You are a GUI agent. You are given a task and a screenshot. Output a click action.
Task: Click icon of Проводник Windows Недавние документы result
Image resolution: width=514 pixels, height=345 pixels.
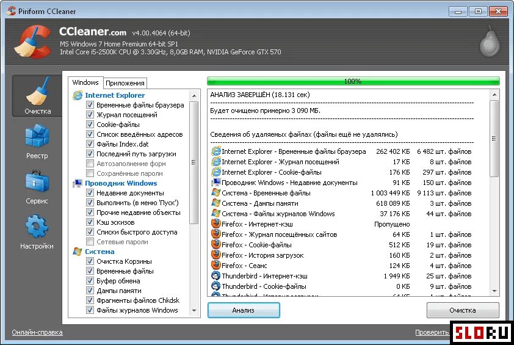click(216, 183)
